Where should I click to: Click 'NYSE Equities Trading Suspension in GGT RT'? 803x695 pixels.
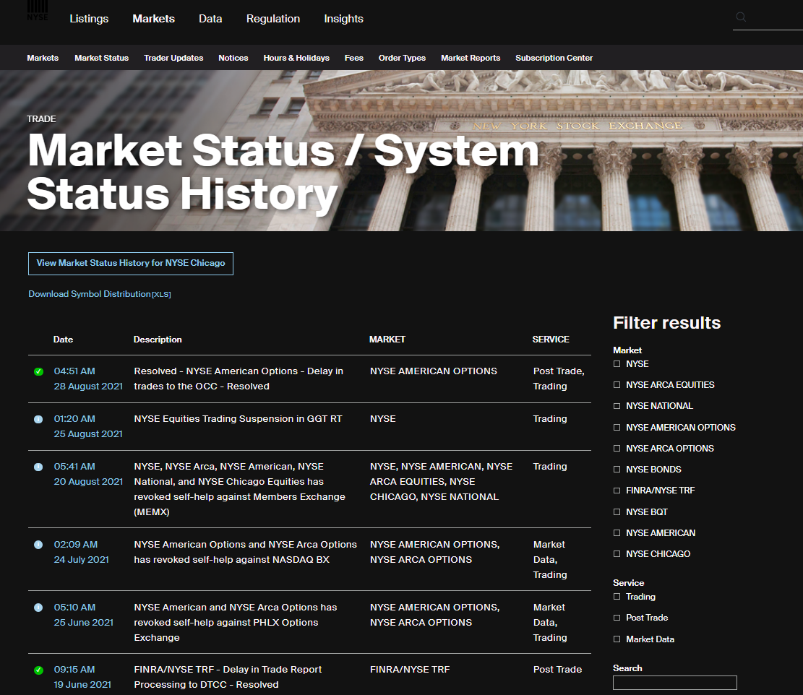(x=238, y=418)
